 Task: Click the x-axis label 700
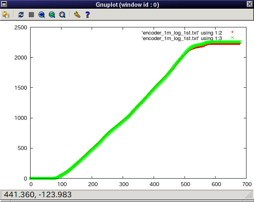[x=247, y=184]
